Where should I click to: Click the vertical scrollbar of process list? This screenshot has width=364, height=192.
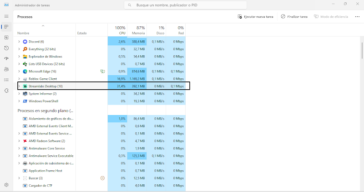click(x=362, y=51)
